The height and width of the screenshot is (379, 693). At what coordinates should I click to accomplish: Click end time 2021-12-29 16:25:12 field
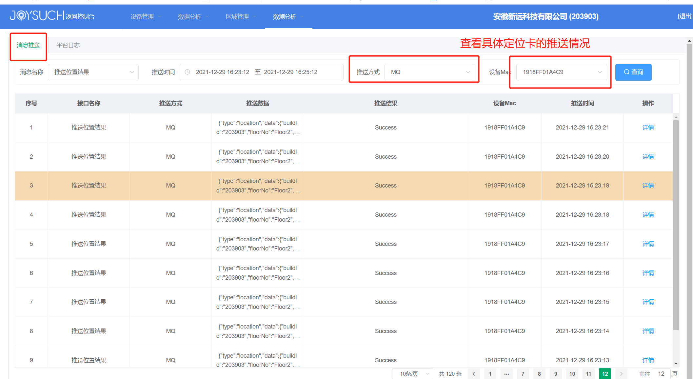[x=291, y=72]
